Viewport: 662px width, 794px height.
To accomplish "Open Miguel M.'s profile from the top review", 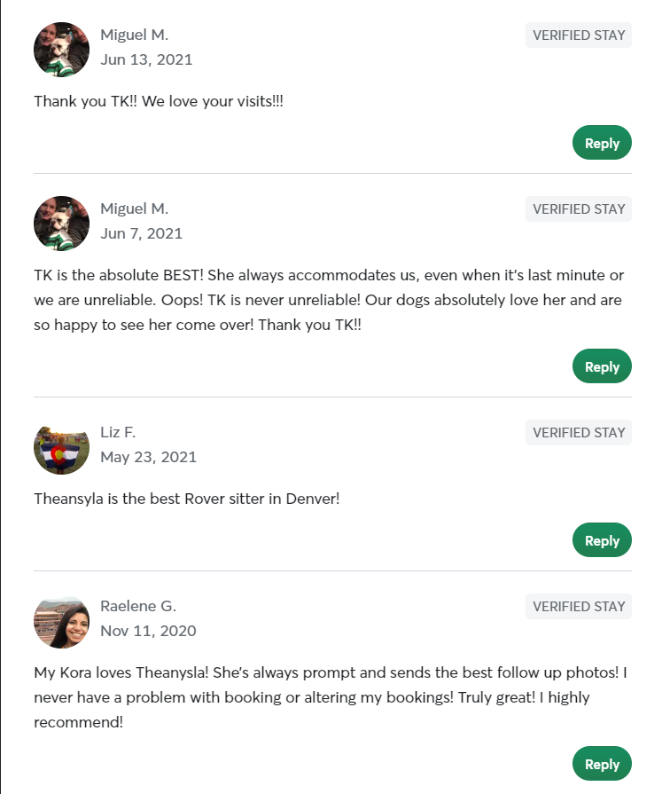I will point(134,34).
